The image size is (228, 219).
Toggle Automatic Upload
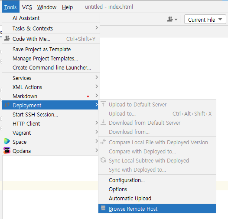pyautogui.click(x=157, y=198)
